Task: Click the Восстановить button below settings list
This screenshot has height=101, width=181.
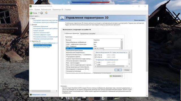Action: [x=116, y=76]
